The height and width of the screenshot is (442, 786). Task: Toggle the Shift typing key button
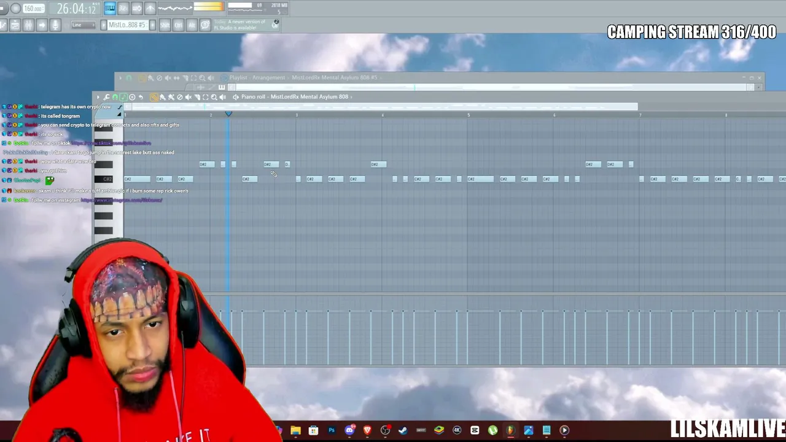click(165, 25)
